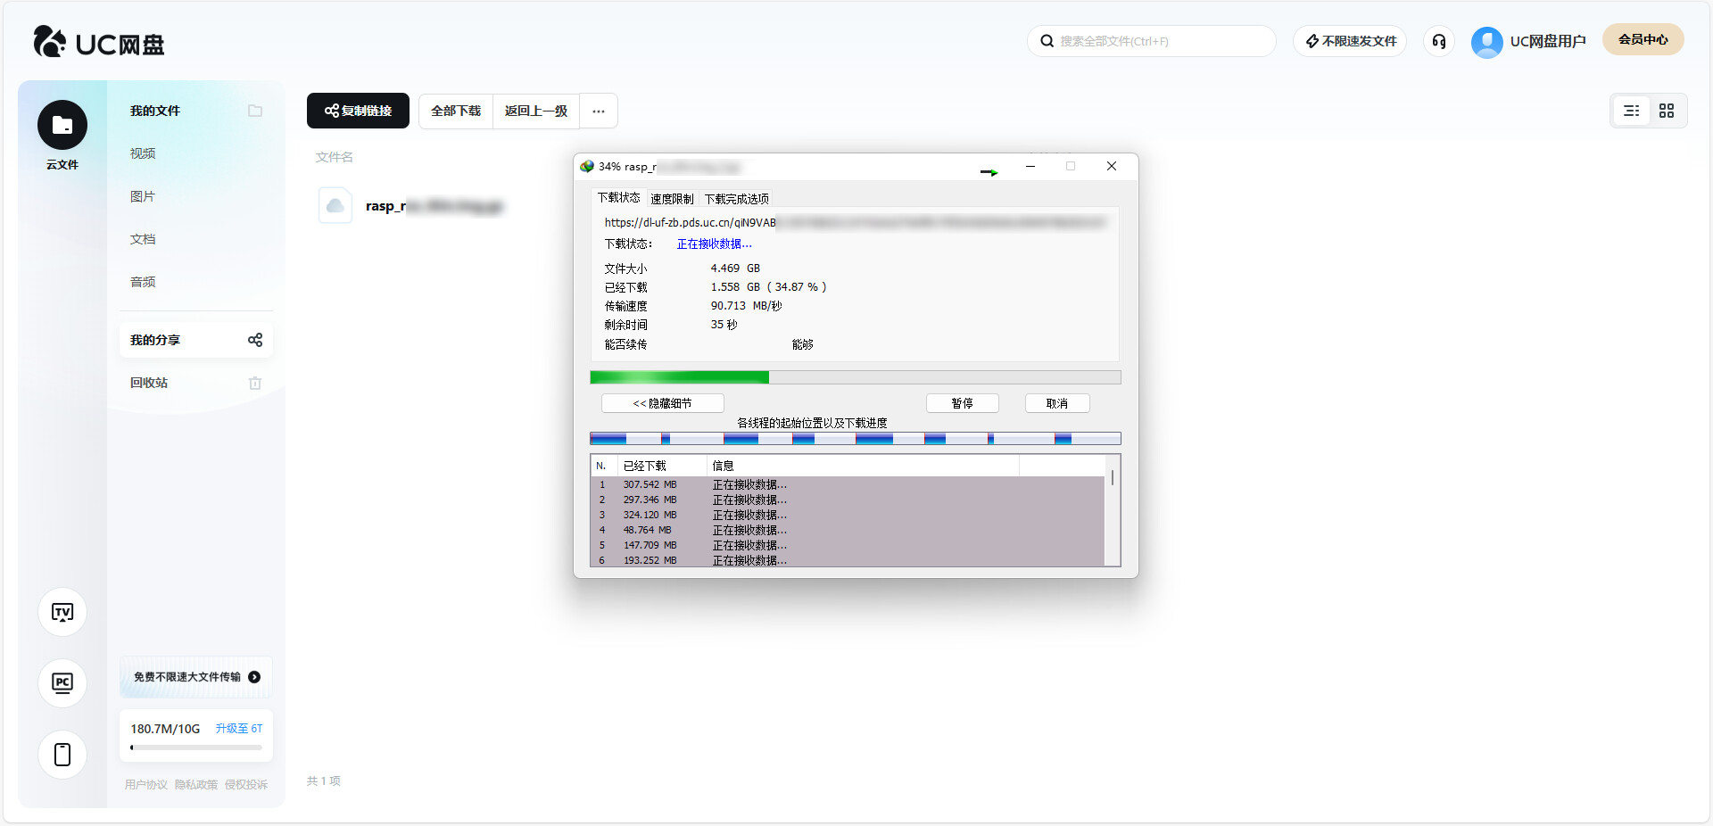The height and width of the screenshot is (826, 1713).
Task: Select 我的文件 in the sidebar
Action: click(155, 111)
